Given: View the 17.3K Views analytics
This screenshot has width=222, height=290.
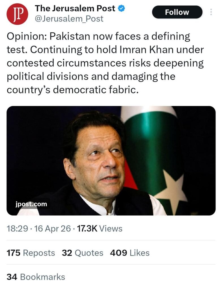Looking at the screenshot, I should pyautogui.click(x=99, y=229).
